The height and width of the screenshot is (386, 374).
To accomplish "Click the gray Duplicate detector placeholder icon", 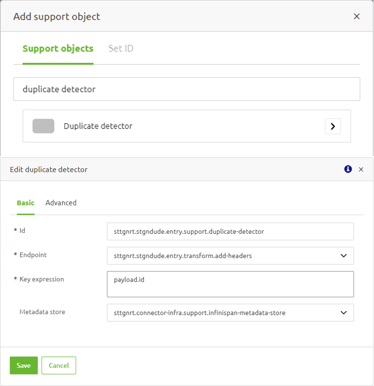I will (43, 126).
